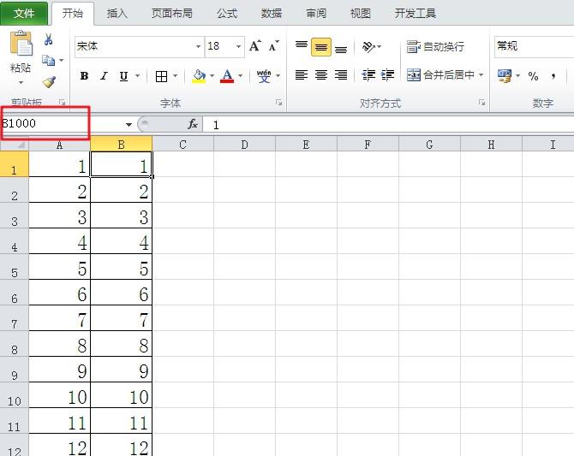
Task: Switch to the 页面布局 tab
Action: point(172,14)
